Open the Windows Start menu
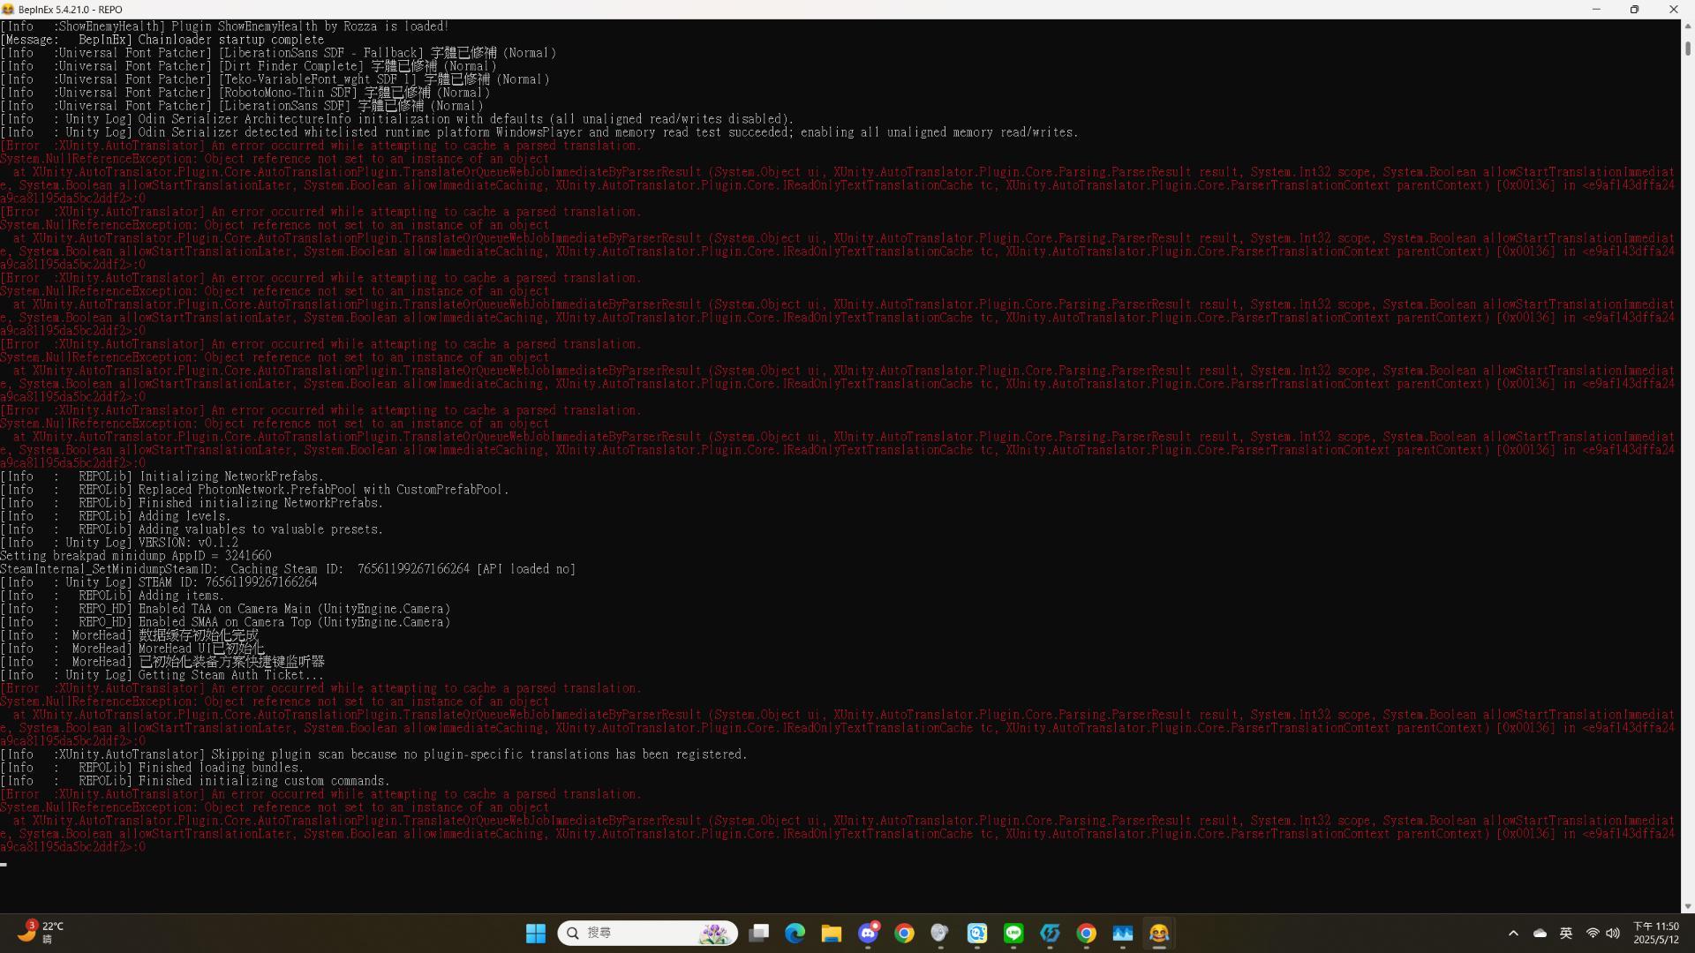Screen dimensions: 1695x953 (536, 934)
